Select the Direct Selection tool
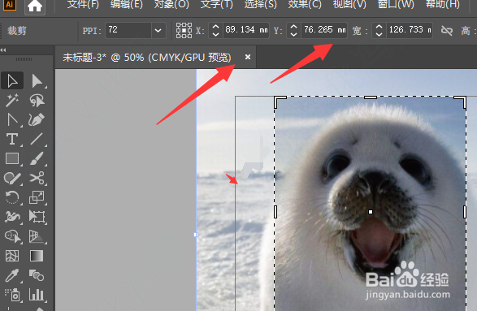The height and width of the screenshot is (311, 477). point(37,81)
